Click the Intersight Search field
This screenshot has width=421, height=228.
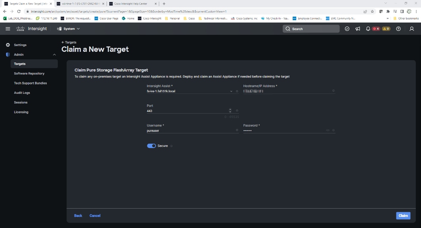[311, 29]
